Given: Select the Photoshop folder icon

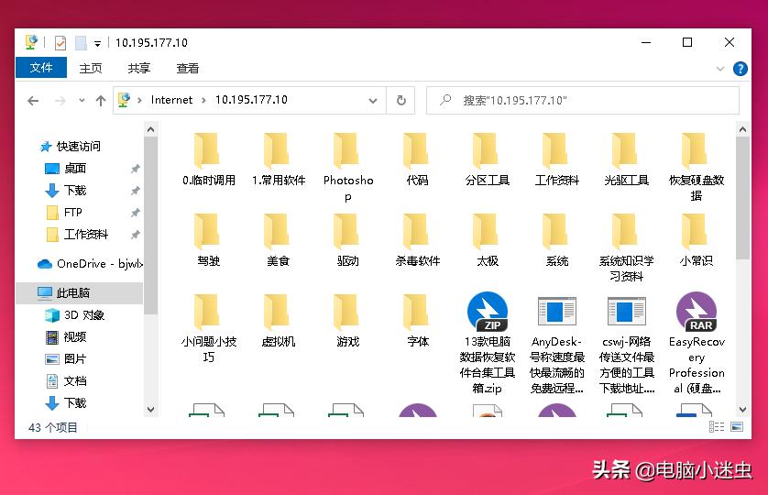Looking at the screenshot, I should point(347,151).
